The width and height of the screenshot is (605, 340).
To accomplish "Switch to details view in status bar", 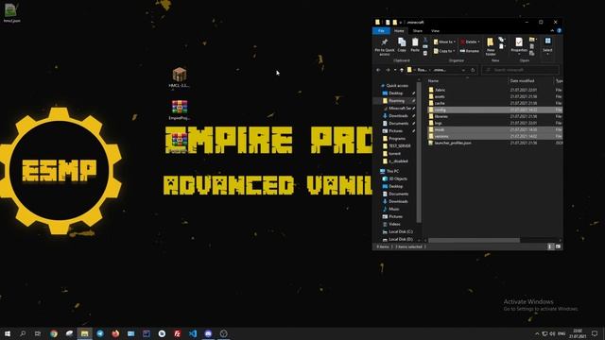I will 550,246.
